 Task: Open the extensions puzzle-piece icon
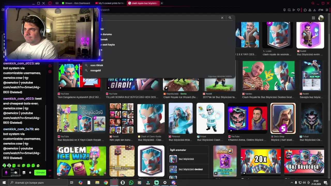coord(305,10)
